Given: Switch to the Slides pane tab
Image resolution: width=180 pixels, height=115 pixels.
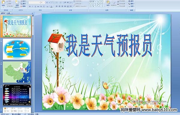Looking at the screenshot, I should 3,13.
